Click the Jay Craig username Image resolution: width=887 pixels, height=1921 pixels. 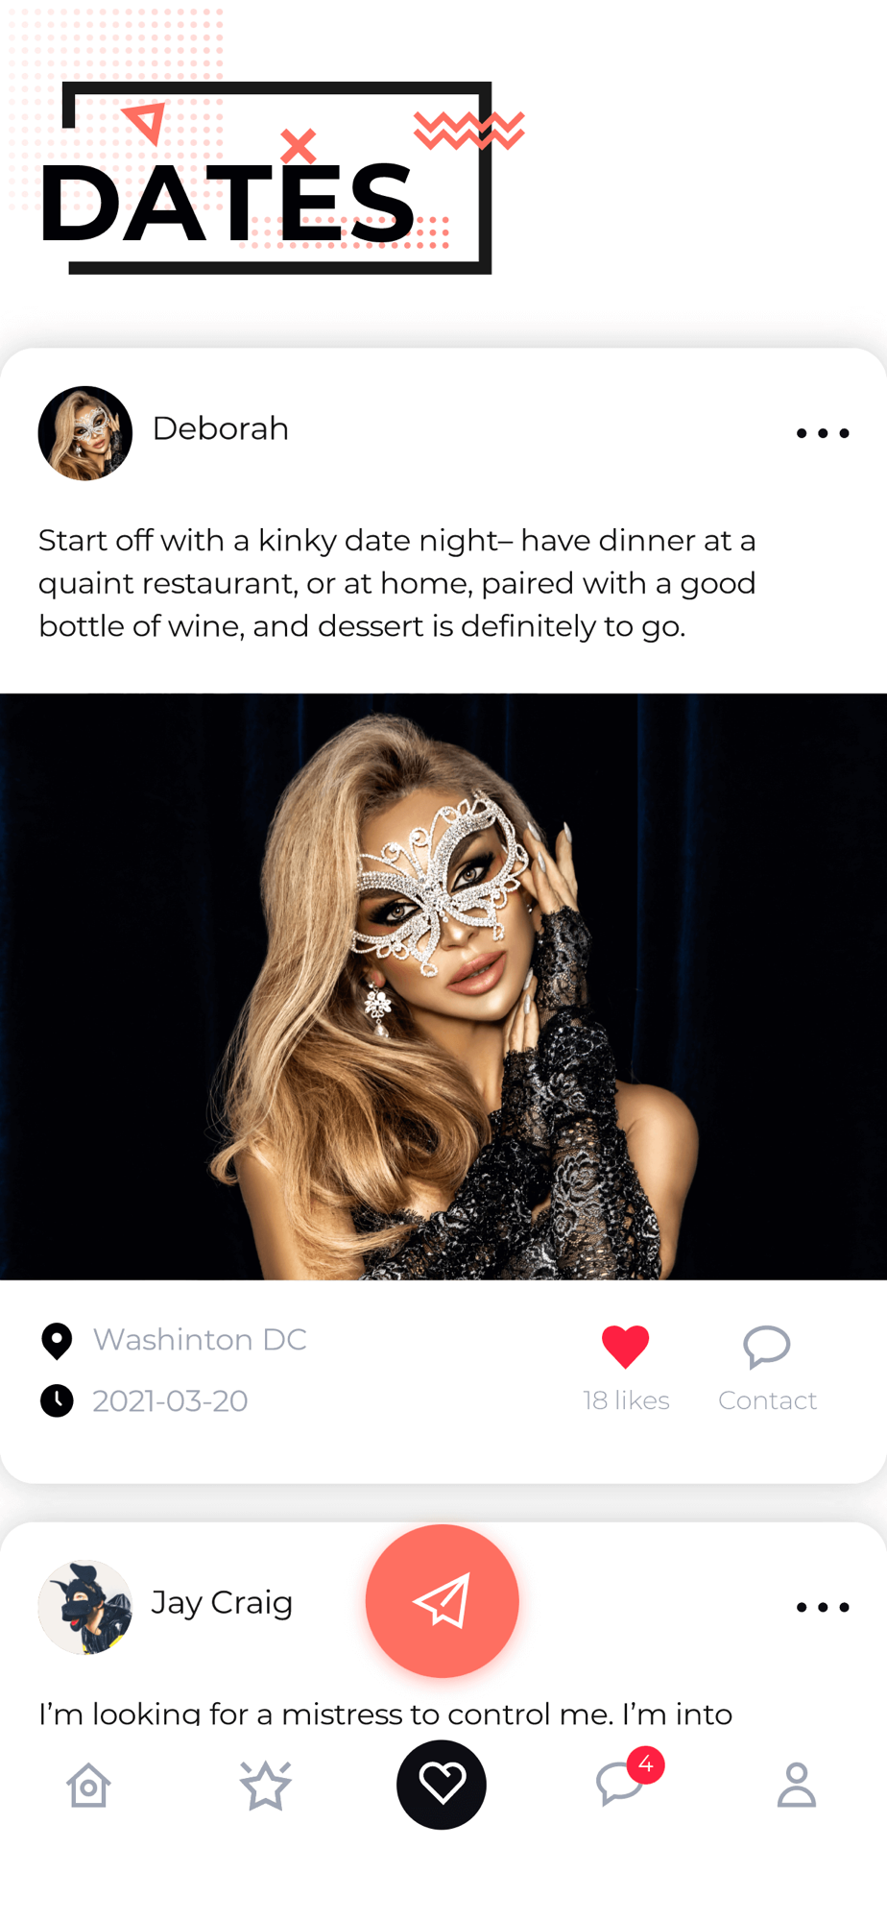(223, 1603)
